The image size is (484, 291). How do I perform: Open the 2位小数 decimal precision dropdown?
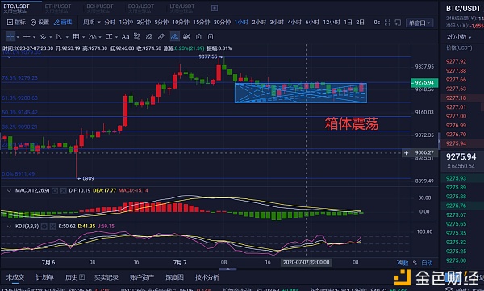(x=459, y=37)
